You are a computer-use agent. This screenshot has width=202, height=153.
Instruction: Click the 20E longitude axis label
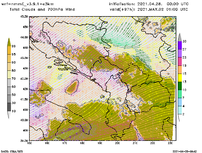pos(117,143)
